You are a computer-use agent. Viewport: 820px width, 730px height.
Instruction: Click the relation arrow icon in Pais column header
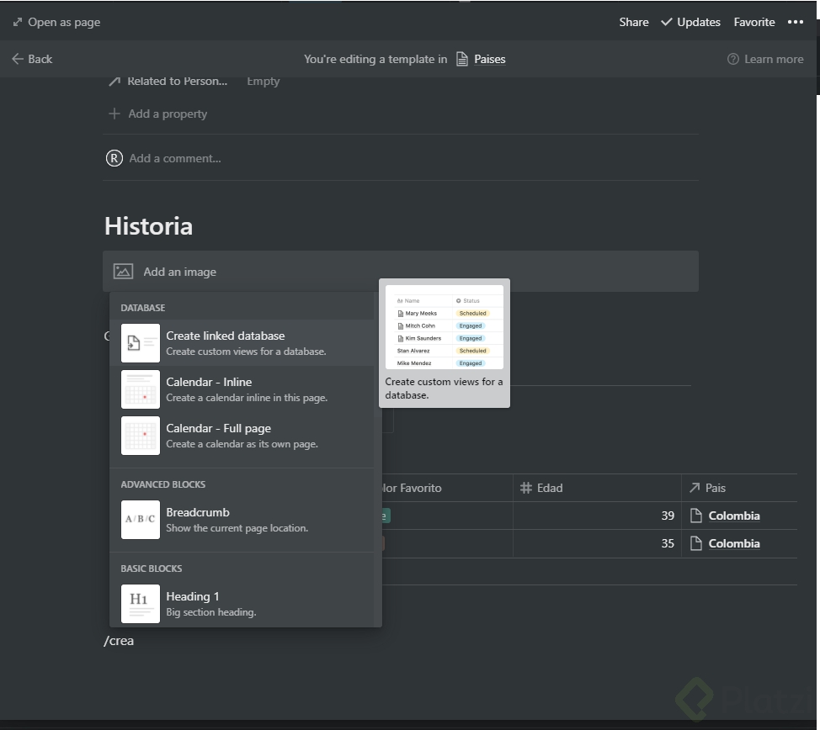[x=695, y=488]
